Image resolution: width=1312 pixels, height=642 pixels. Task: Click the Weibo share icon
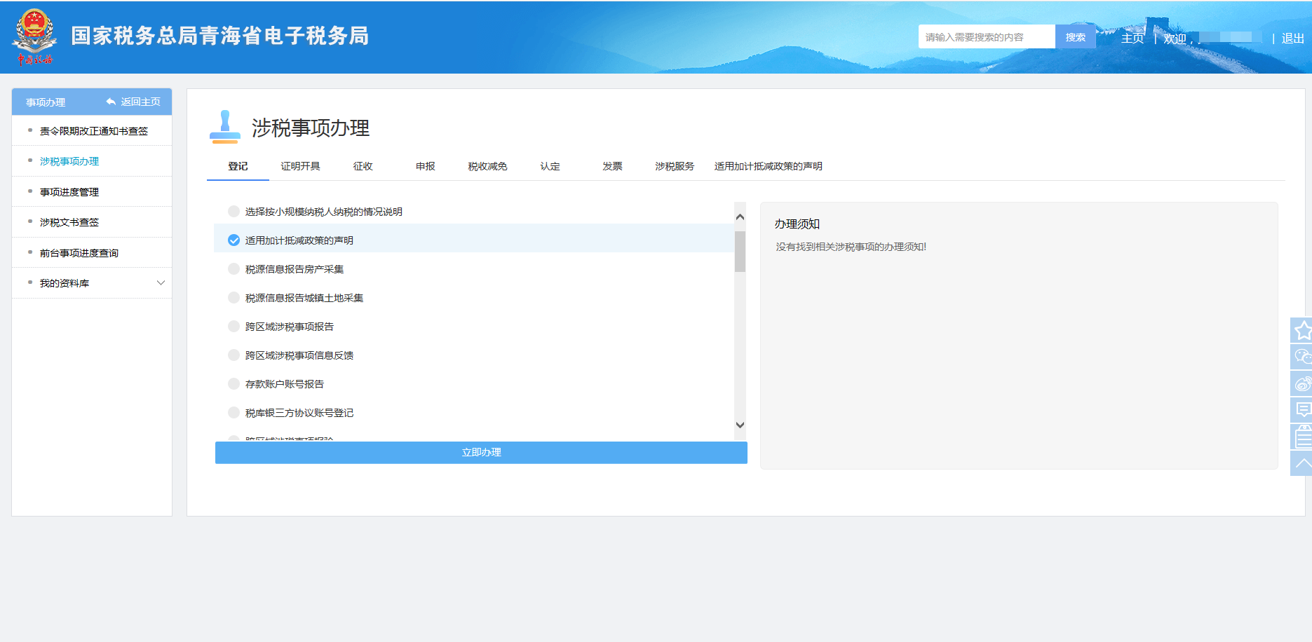coord(1303,383)
